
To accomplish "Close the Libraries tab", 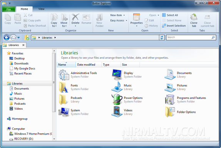I will 23,45.
